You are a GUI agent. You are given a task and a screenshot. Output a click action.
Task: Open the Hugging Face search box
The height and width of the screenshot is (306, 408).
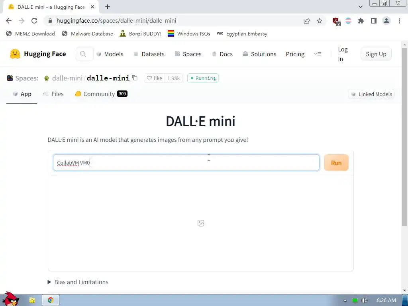[x=84, y=54]
